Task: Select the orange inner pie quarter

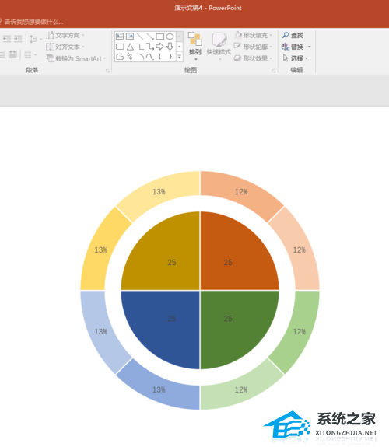Action: point(234,257)
